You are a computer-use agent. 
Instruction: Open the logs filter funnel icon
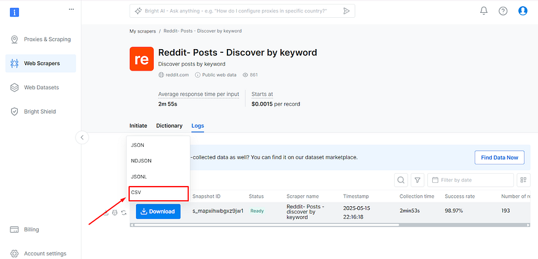[x=417, y=180]
